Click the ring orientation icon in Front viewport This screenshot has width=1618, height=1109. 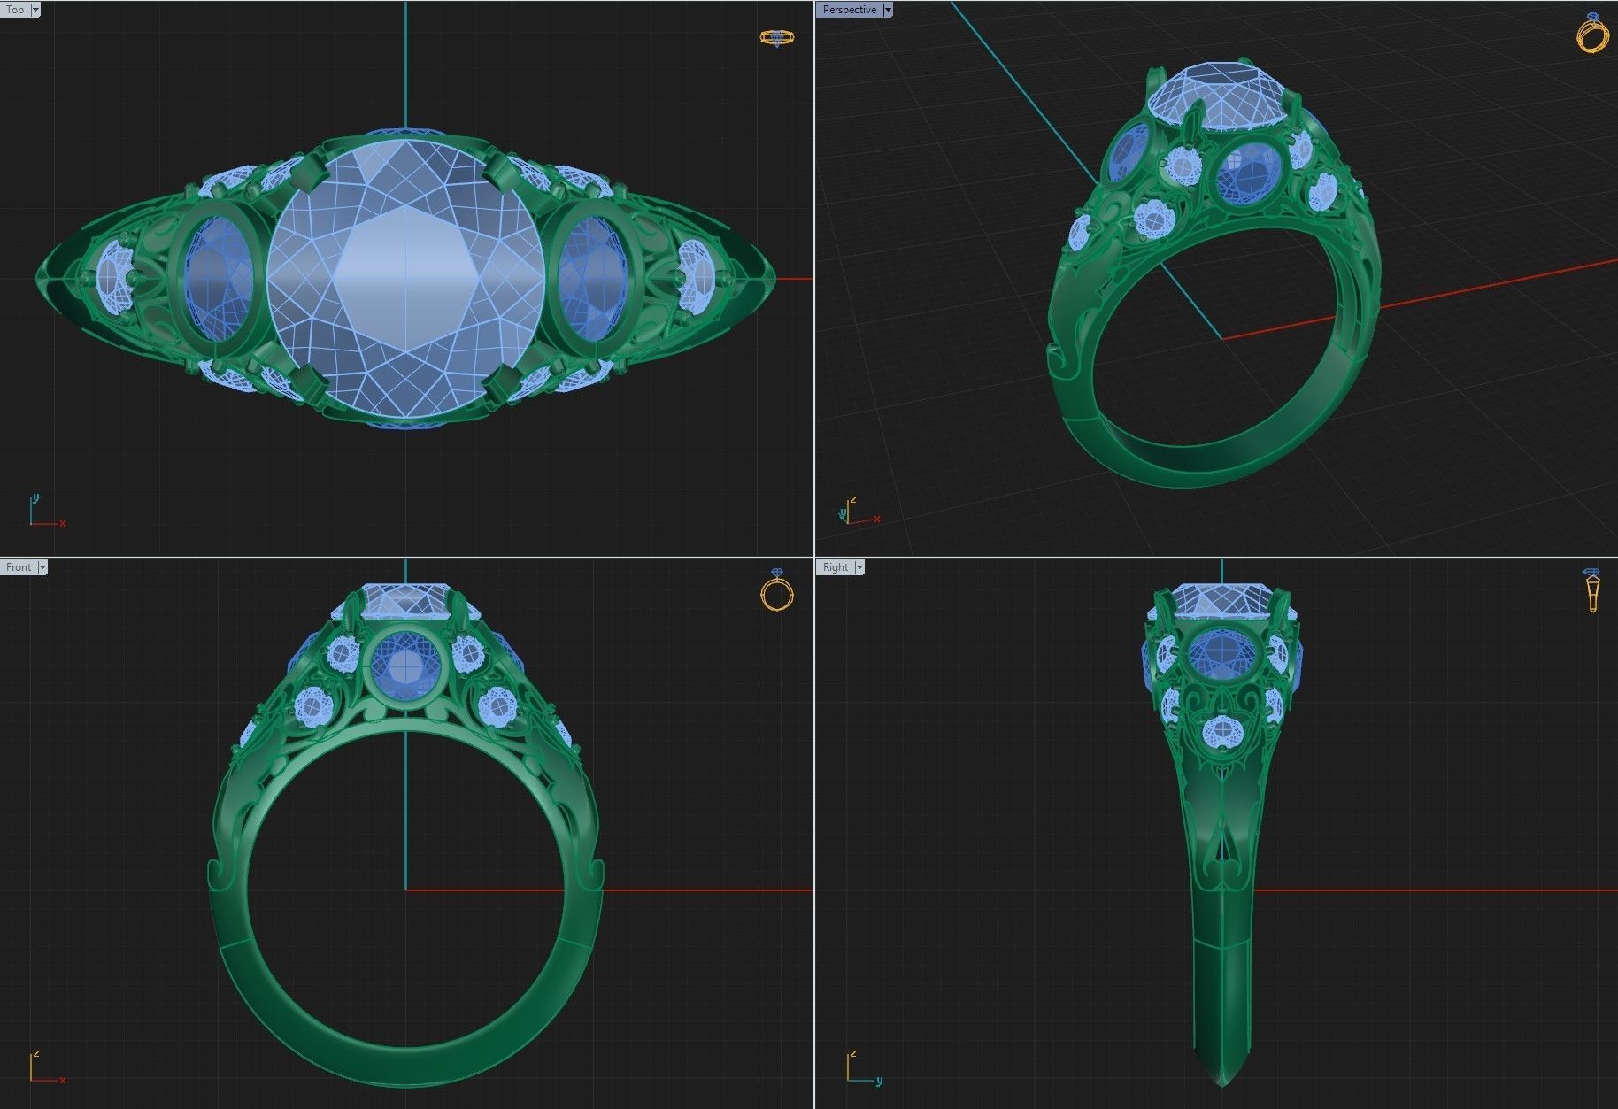[x=777, y=590]
